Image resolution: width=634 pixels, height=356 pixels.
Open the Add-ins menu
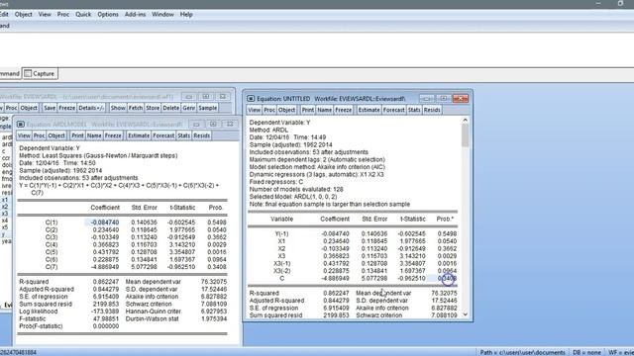tap(135, 14)
